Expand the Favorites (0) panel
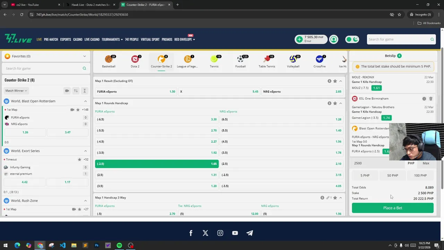444x250 pixels. [x=46, y=56]
